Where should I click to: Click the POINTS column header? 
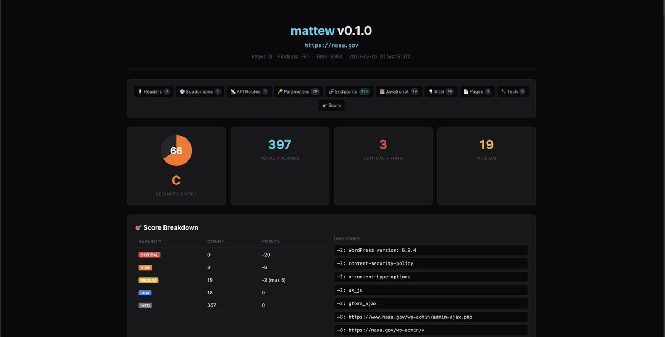(x=271, y=242)
